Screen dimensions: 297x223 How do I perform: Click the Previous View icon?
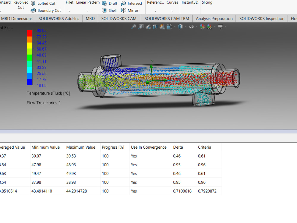148,27
